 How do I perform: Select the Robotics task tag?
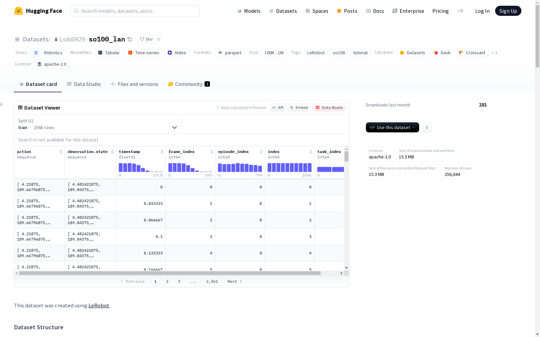click(x=48, y=53)
